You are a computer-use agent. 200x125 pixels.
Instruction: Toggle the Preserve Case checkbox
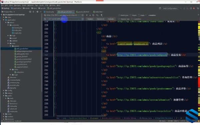[119, 19]
